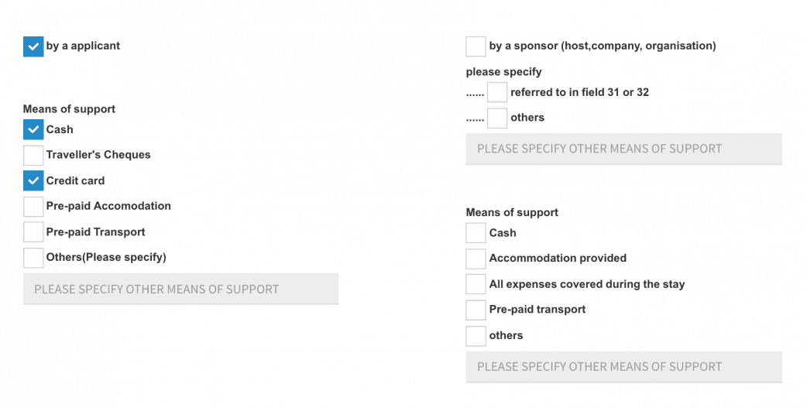Uncheck the 'by a applicant' checkbox
The width and height of the screenshot is (807, 408).
click(33, 46)
